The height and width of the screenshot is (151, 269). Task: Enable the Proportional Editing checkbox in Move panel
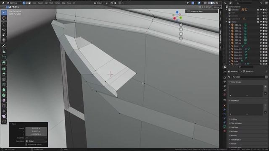click(x=26, y=144)
